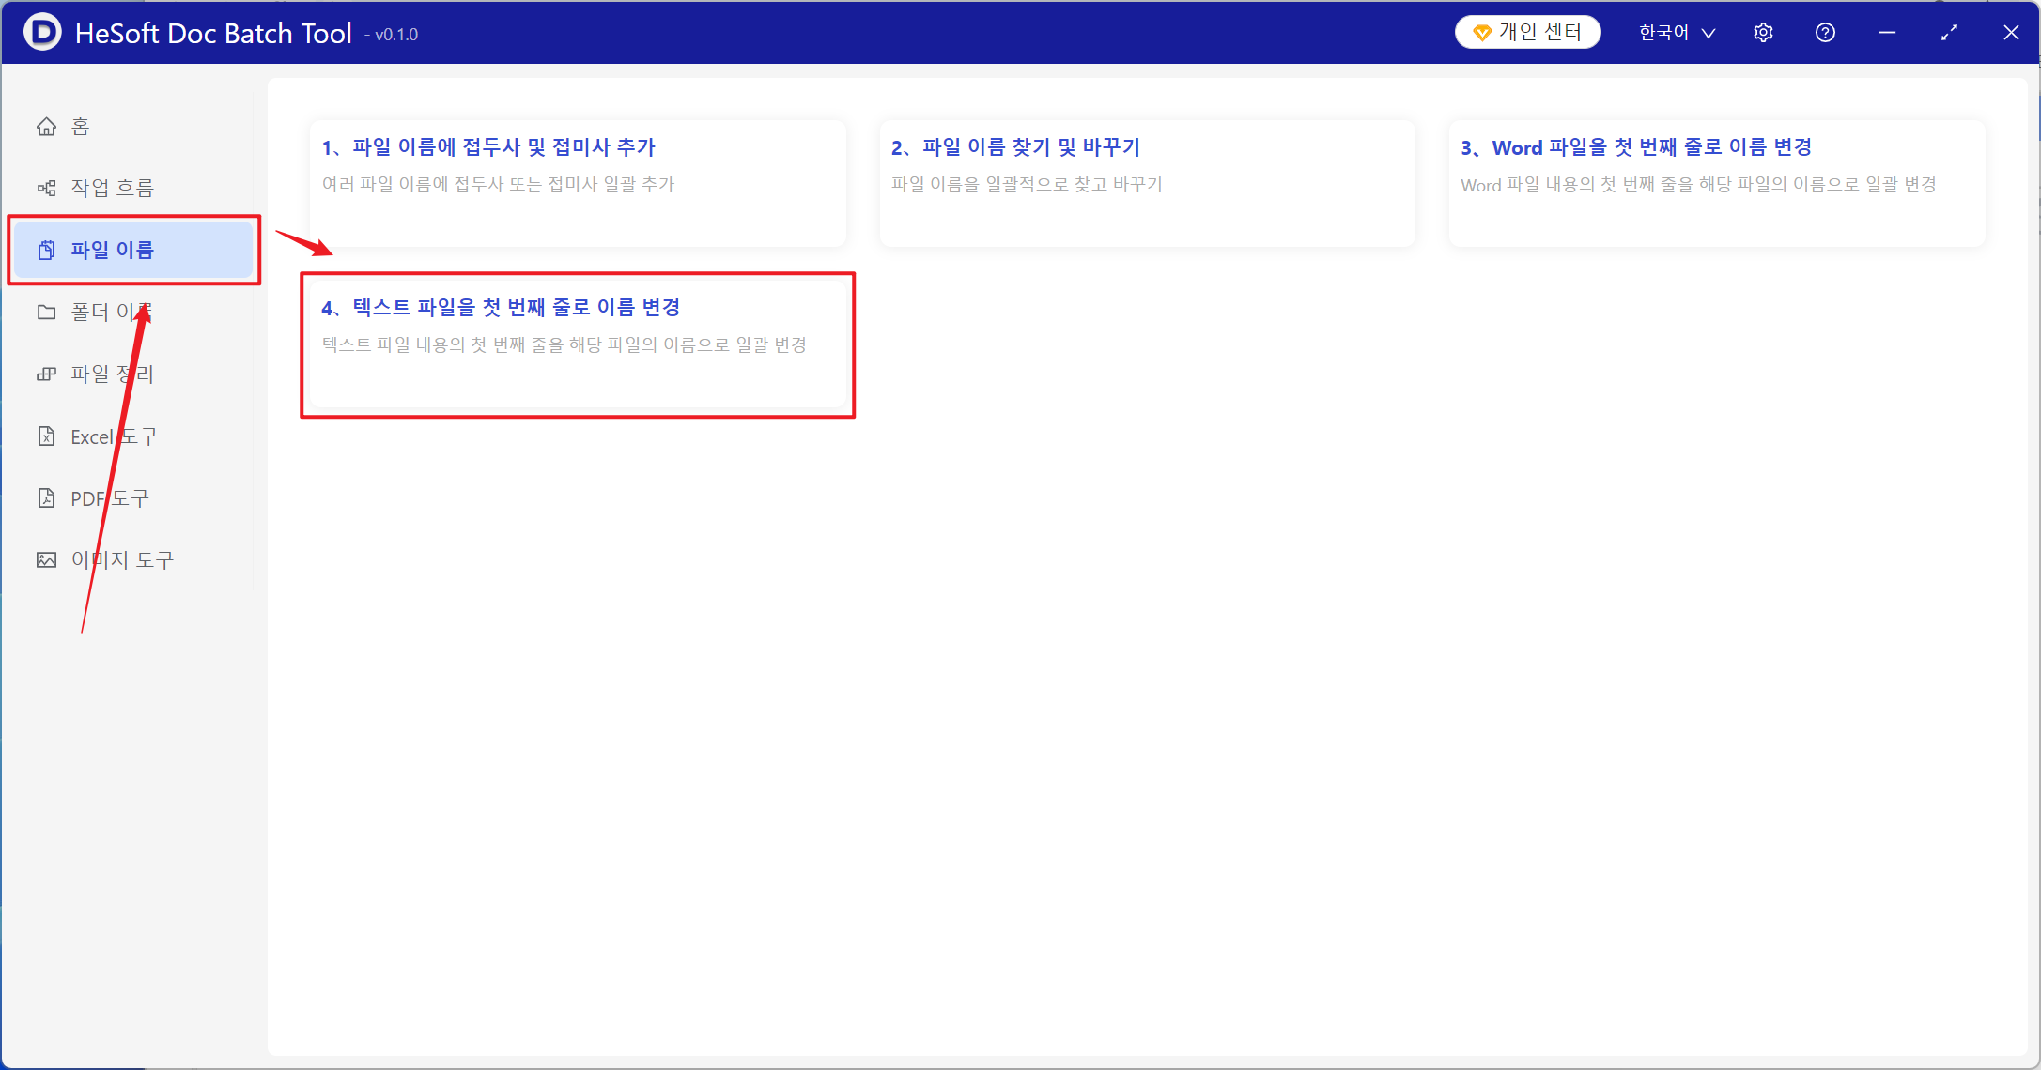Viewport: 2041px width, 1070px height.
Task: Open the 이미지 도구 sidebar section
Action: point(134,560)
